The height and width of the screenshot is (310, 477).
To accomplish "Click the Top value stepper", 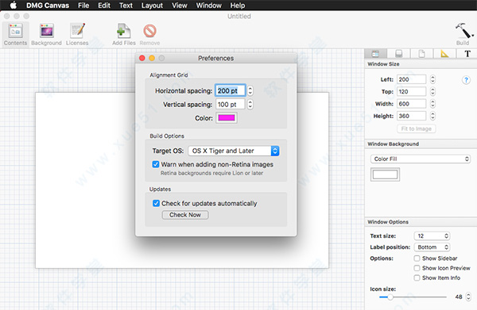I will (432, 92).
